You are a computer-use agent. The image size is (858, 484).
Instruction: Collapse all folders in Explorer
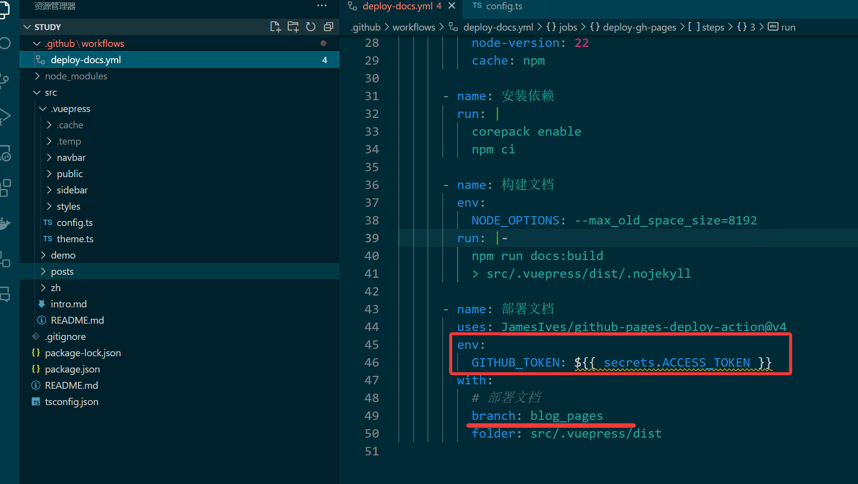coord(329,27)
